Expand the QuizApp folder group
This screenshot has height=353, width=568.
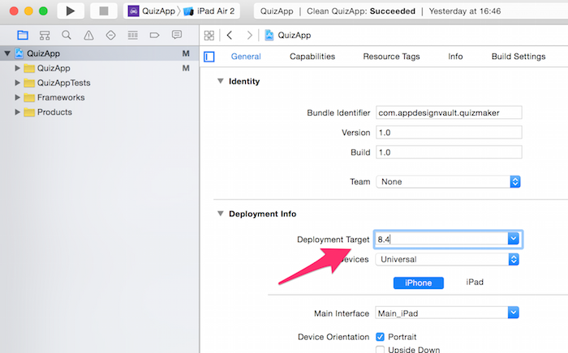pyautogui.click(x=17, y=68)
